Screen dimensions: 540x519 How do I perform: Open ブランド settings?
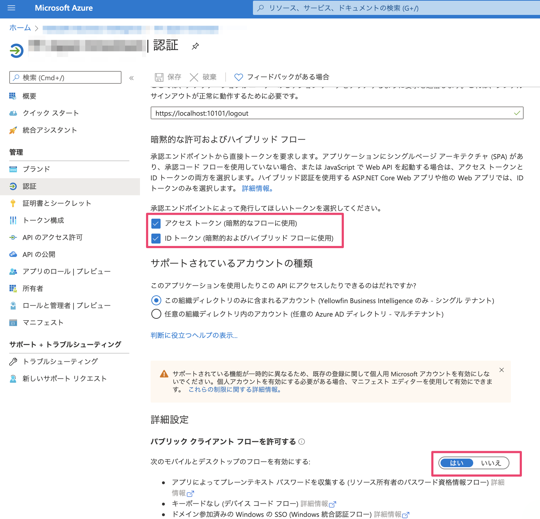pyautogui.click(x=36, y=169)
